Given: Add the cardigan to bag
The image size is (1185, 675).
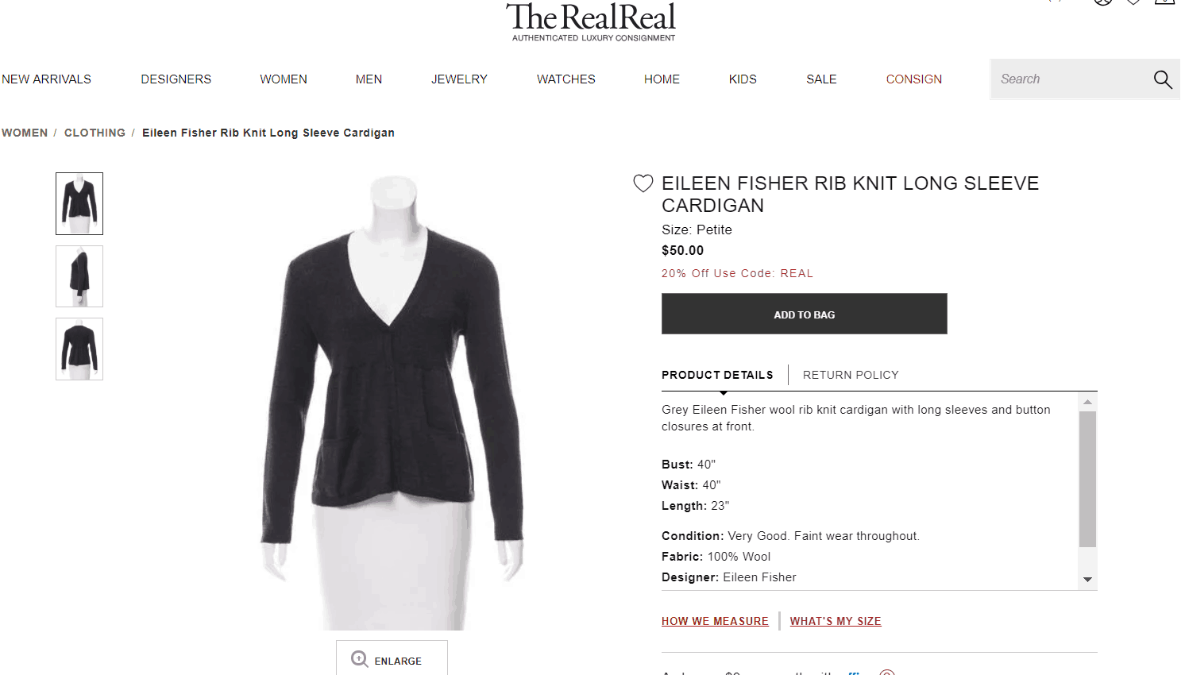Looking at the screenshot, I should click(x=805, y=314).
